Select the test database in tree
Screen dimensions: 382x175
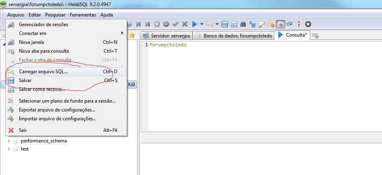[x=25, y=149]
